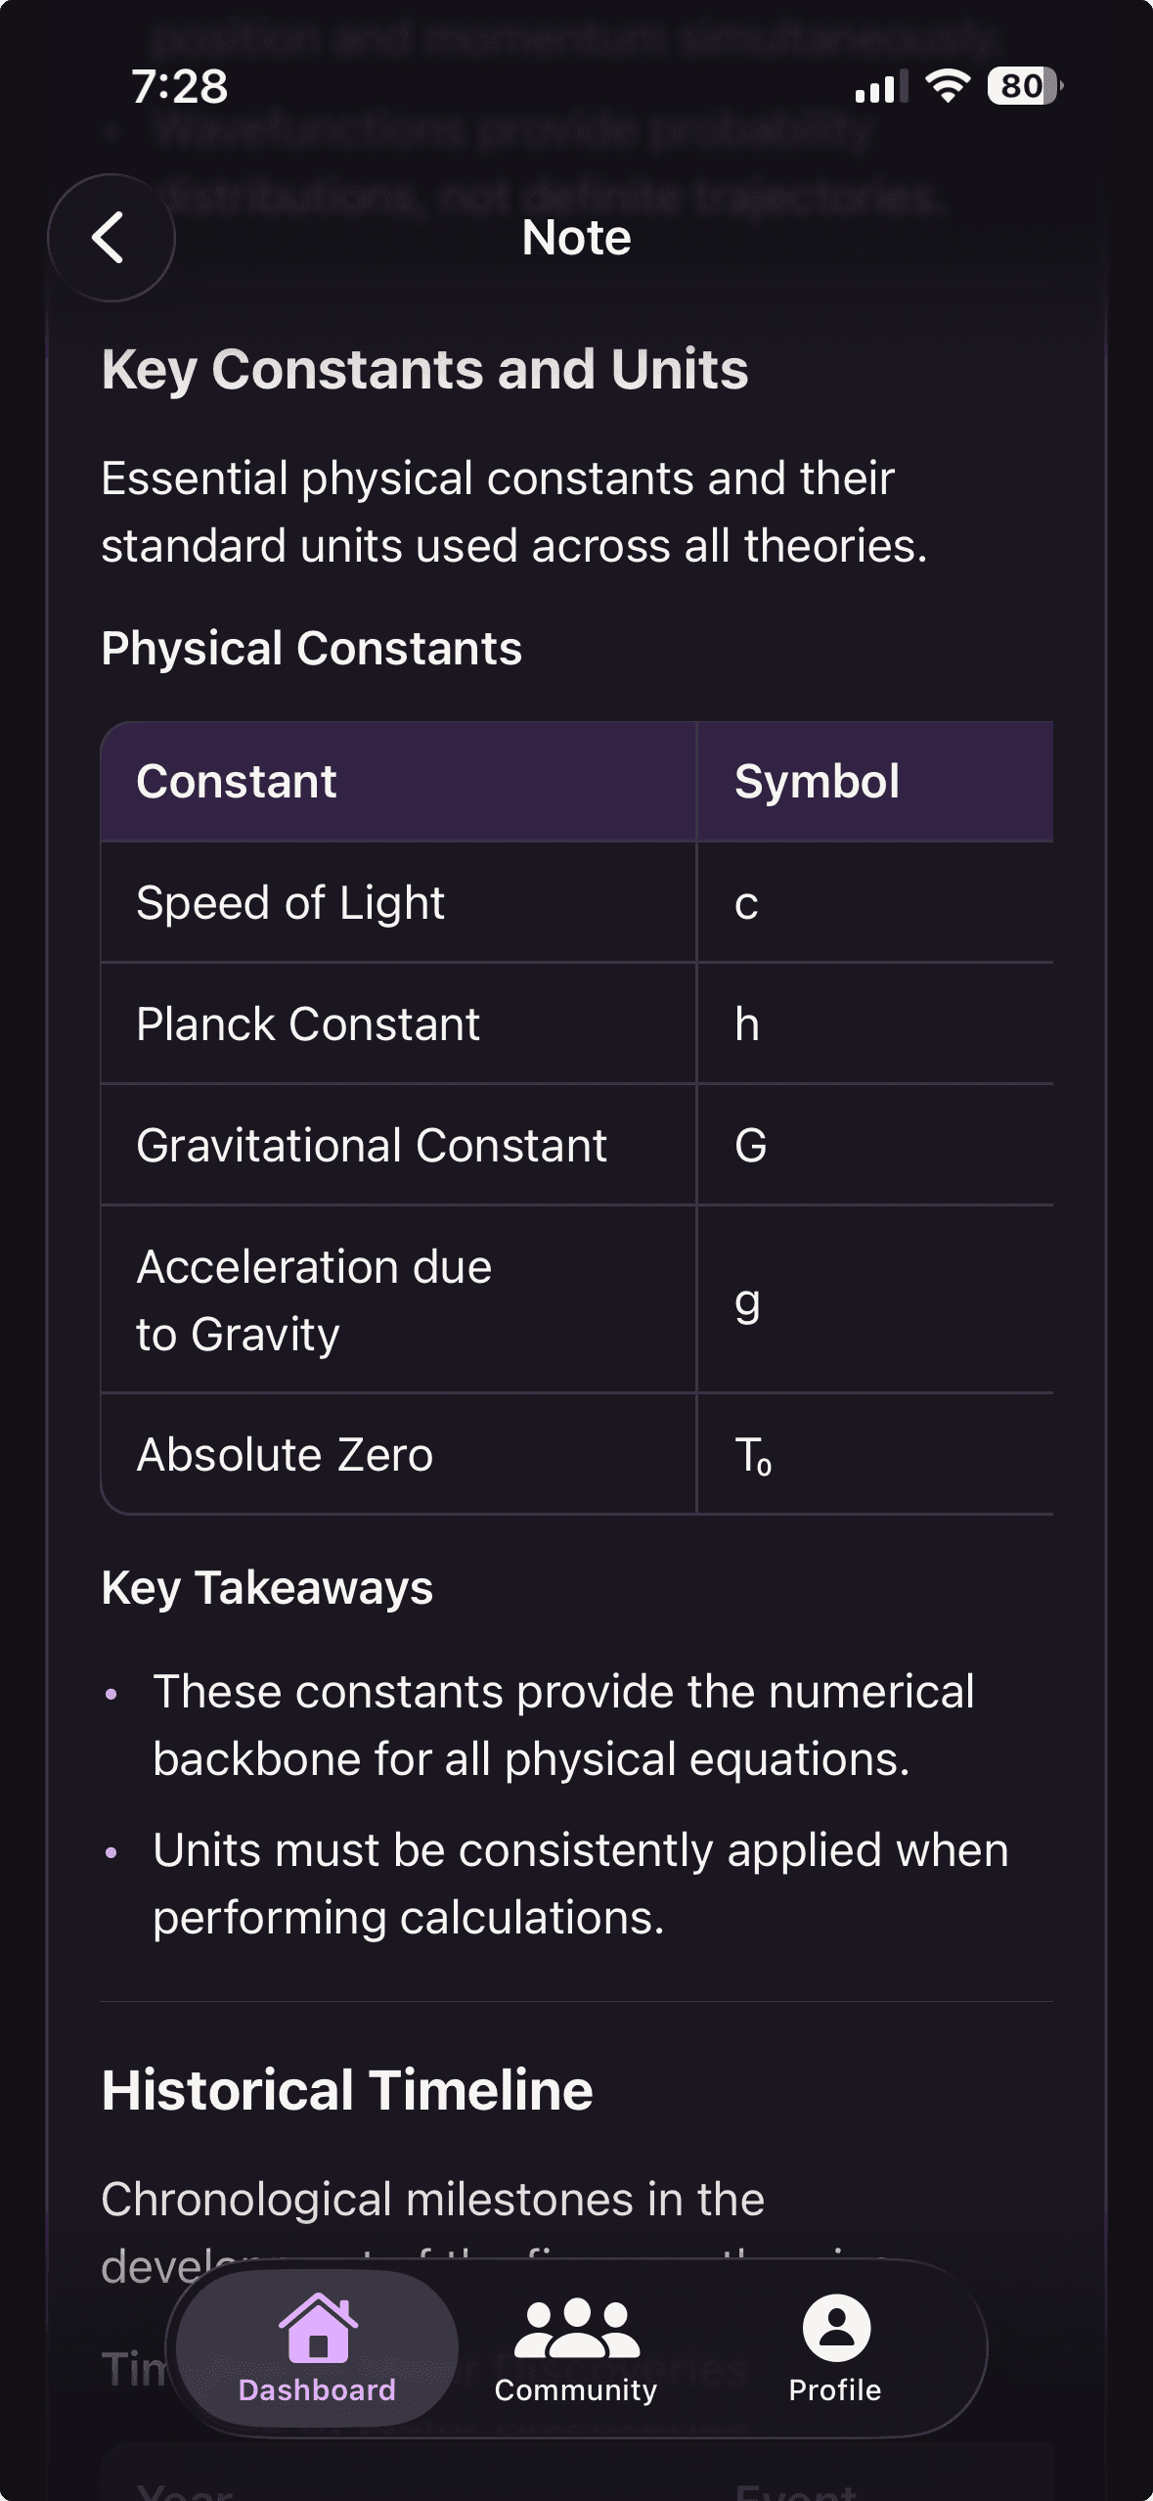
Task: Select the Absolute Zero row
Action: click(x=577, y=1454)
